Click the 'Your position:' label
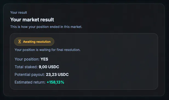Screen dimensions: 169x100 point(27,59)
